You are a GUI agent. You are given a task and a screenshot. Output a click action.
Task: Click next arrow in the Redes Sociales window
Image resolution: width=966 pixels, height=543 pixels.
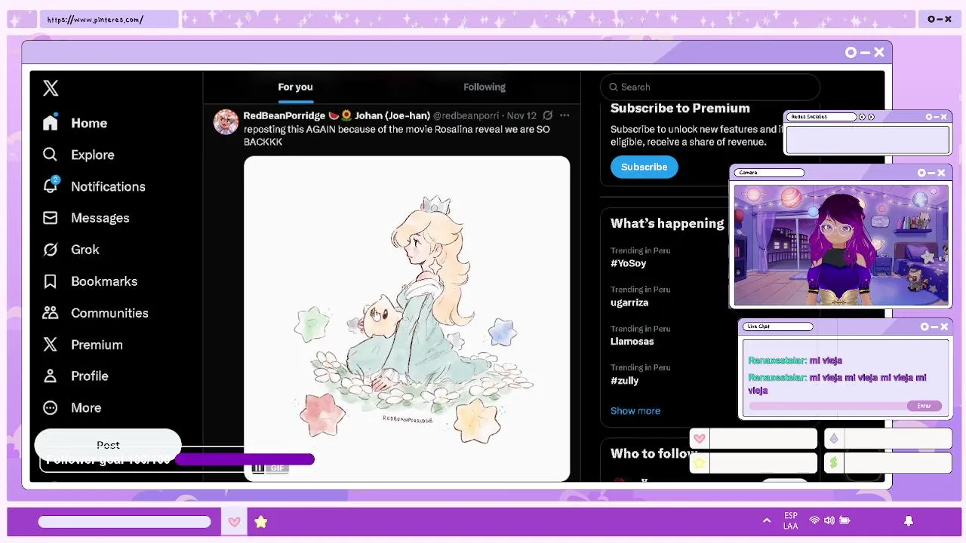(871, 117)
